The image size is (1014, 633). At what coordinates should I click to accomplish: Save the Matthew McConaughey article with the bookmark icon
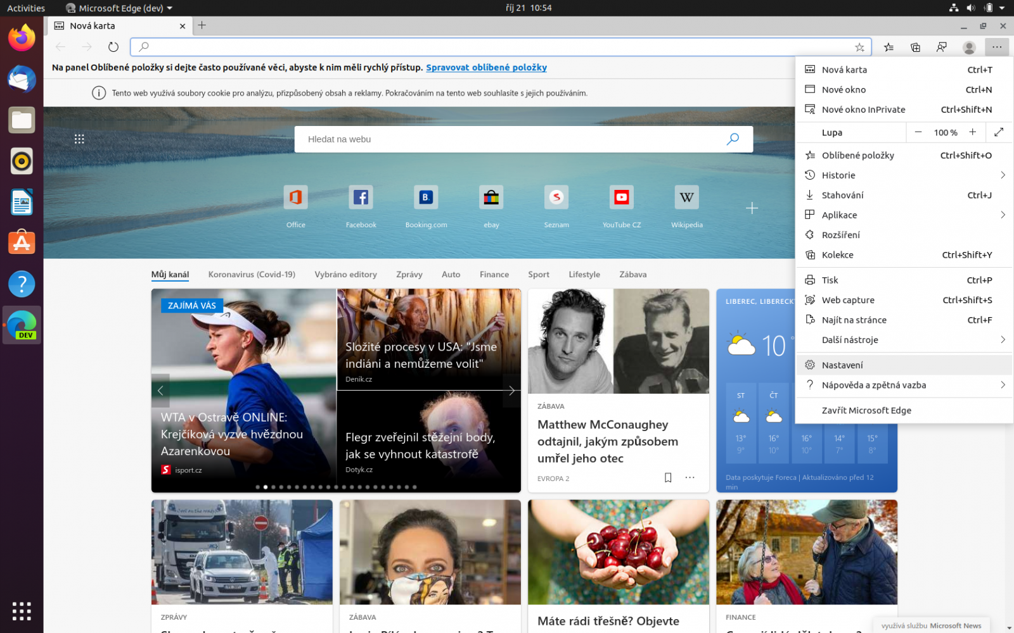pos(668,478)
